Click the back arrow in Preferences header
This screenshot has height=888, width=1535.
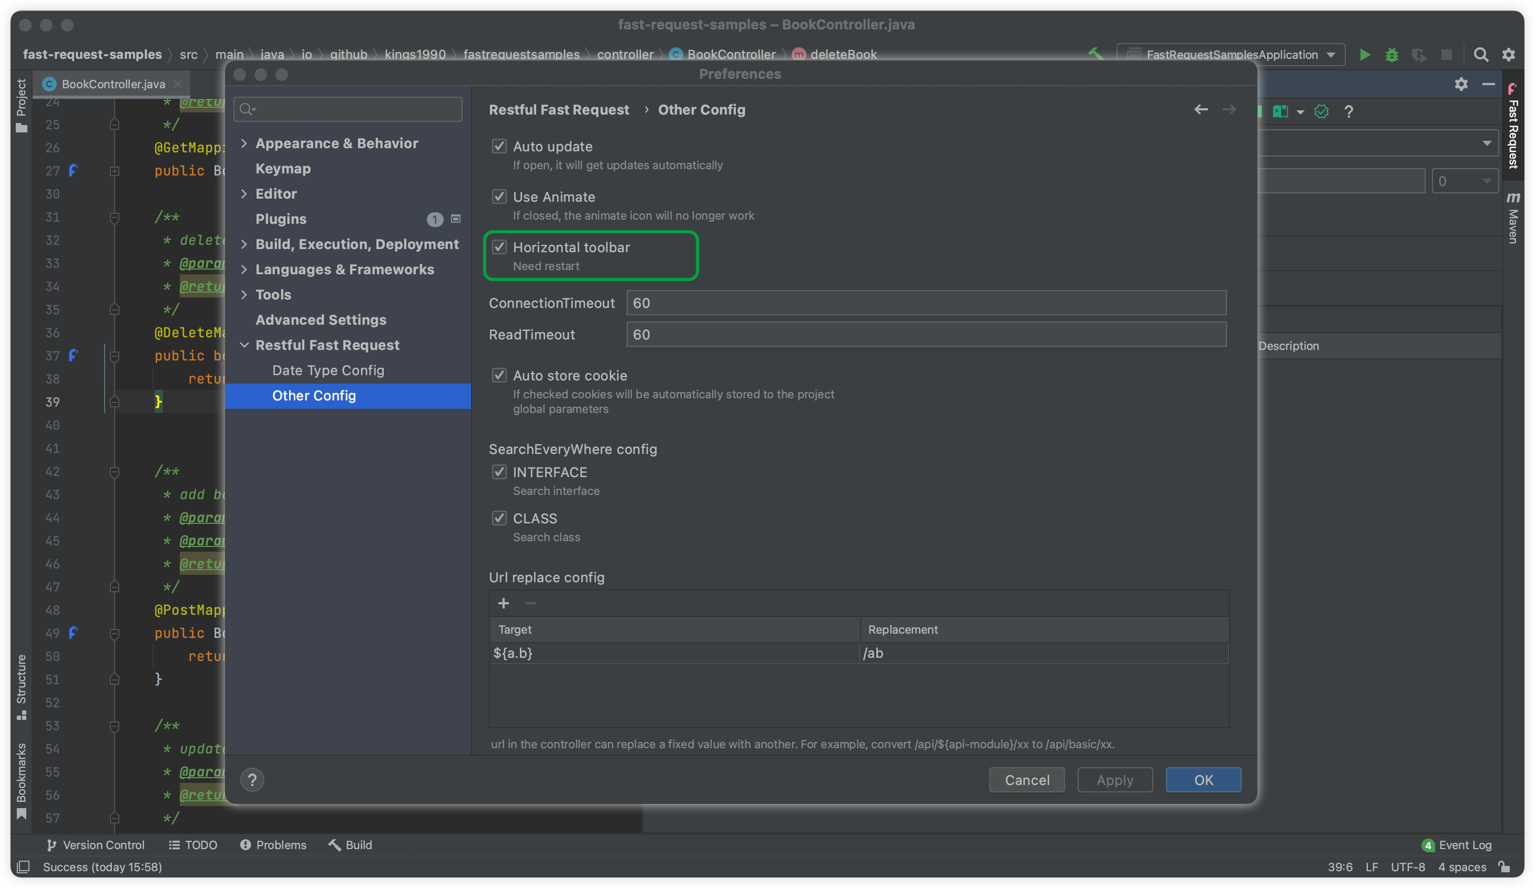point(1201,110)
